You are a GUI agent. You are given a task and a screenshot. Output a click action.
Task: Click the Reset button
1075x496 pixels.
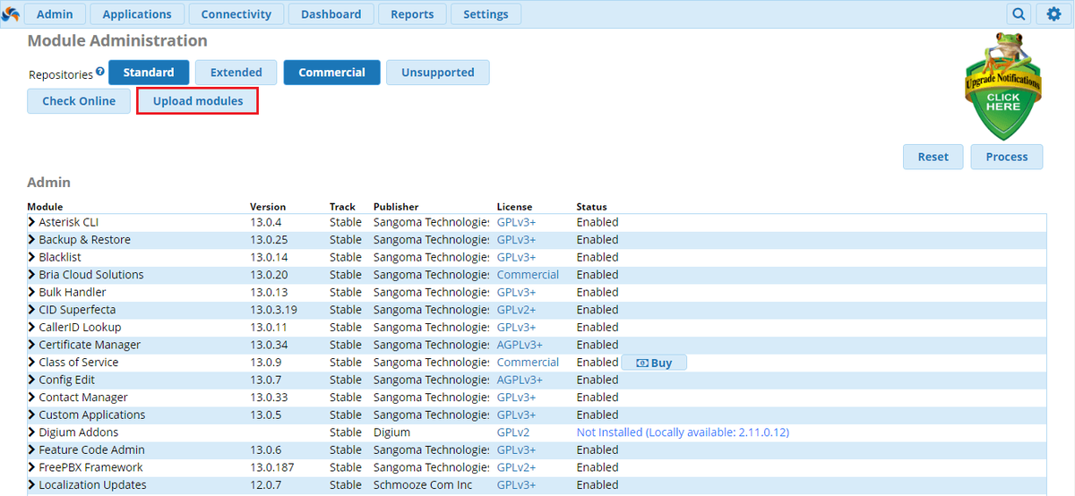933,157
